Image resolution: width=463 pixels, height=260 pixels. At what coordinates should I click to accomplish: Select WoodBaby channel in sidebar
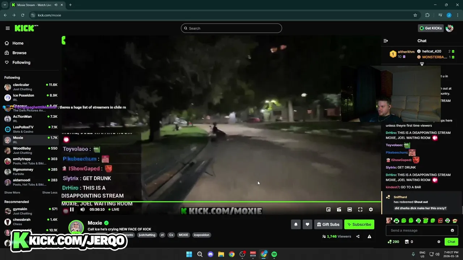point(31,150)
